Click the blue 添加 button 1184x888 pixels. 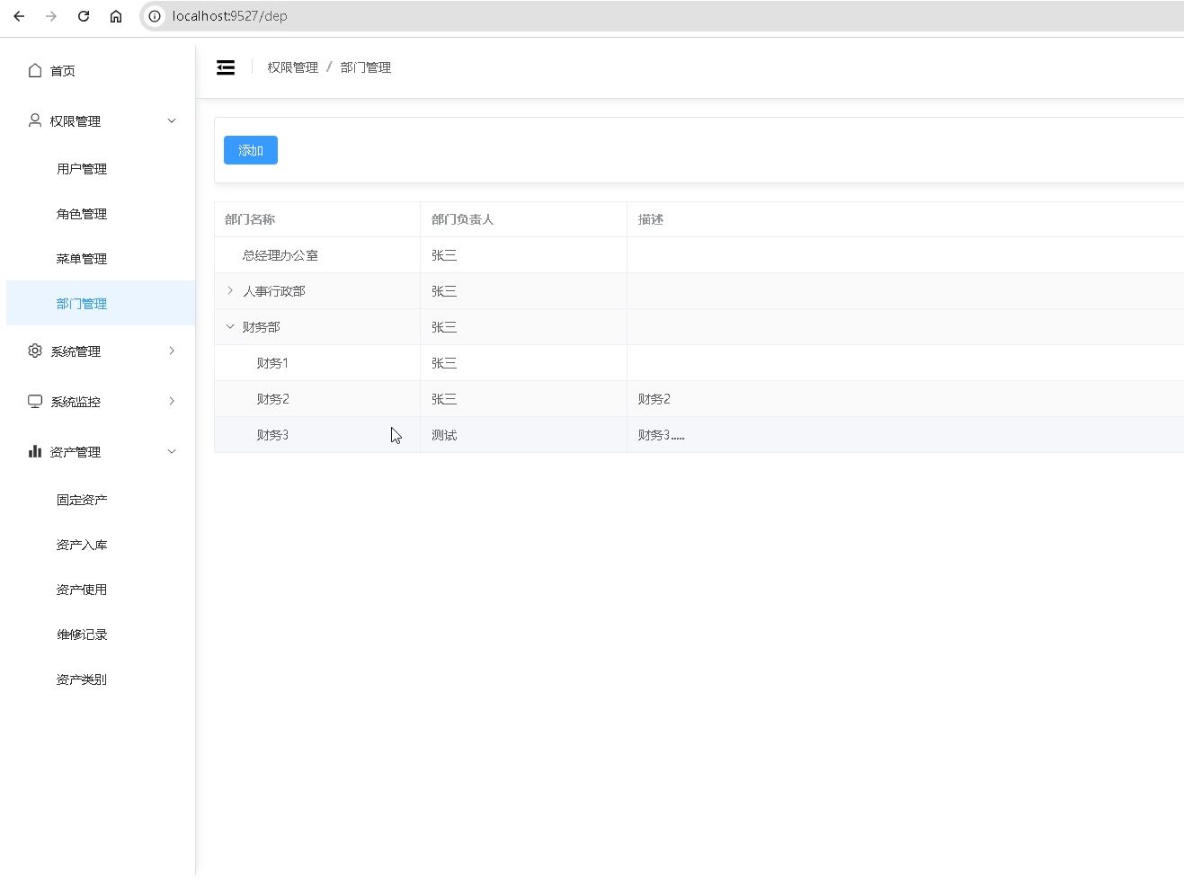tap(251, 150)
